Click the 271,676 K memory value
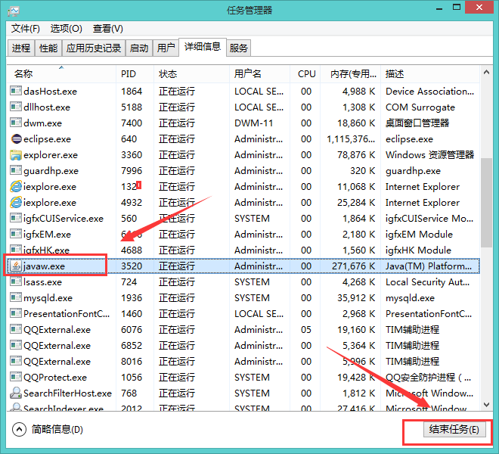Viewport: 499px width, 454px height. (x=354, y=266)
